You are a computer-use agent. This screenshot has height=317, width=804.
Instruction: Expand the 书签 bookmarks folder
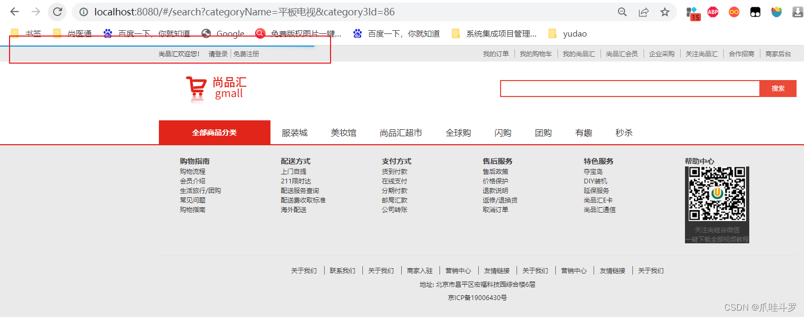pos(26,33)
